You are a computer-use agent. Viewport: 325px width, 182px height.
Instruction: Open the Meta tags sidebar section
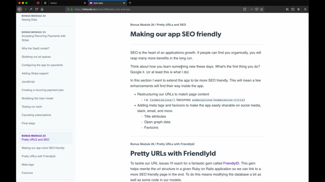[27, 164]
